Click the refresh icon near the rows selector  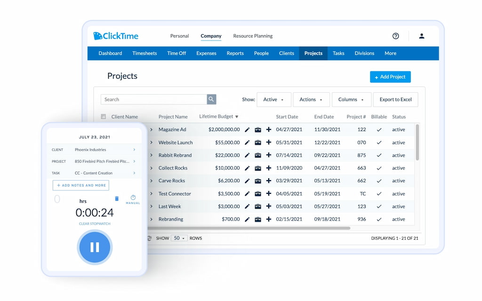pyautogui.click(x=149, y=238)
